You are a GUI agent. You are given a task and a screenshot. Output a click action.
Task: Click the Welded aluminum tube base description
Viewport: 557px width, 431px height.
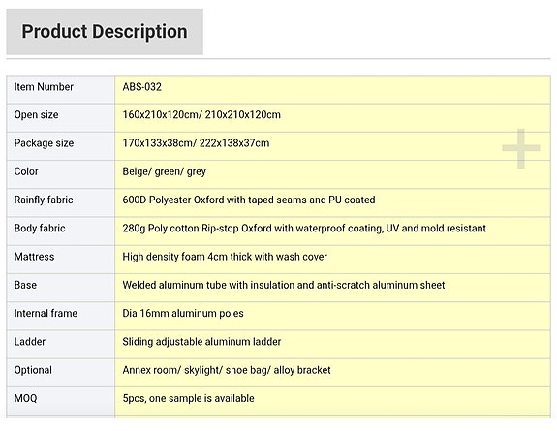point(284,285)
